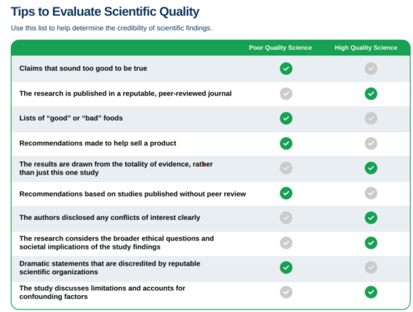The height and width of the screenshot is (312, 413).
Task: Toggle green check for conflicts of interest row
Action: tap(371, 218)
